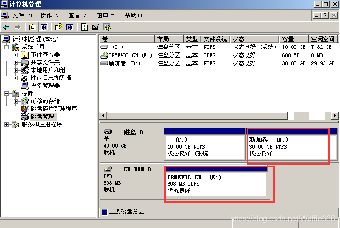Click the 事件查看器 icon
The image size is (340, 228).
coord(25,55)
